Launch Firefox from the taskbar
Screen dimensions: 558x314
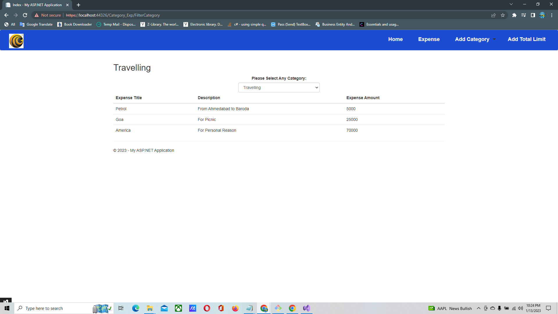pyautogui.click(x=235, y=308)
